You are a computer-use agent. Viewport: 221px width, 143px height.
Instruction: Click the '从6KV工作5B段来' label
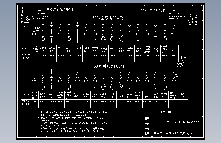point(151,10)
